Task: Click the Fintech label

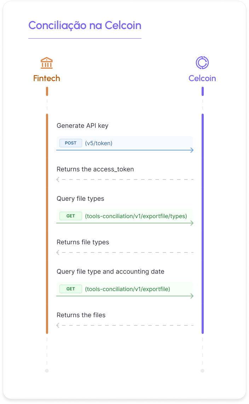Action: pos(47,78)
